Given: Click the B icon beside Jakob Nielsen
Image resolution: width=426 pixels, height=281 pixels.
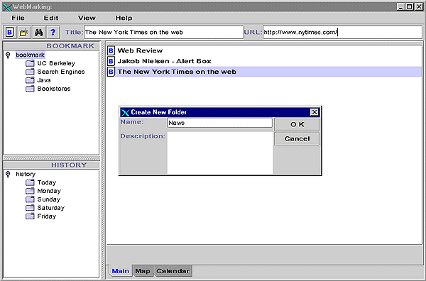Looking at the screenshot, I should (111, 61).
